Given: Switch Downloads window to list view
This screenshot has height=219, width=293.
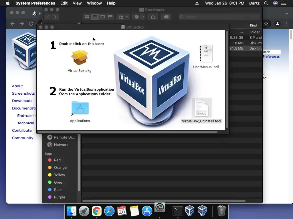Looking at the screenshot, I should click(95, 17).
